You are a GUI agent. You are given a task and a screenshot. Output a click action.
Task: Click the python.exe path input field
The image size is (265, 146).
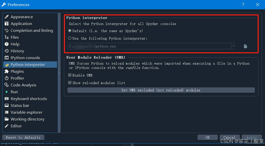(x=149, y=46)
